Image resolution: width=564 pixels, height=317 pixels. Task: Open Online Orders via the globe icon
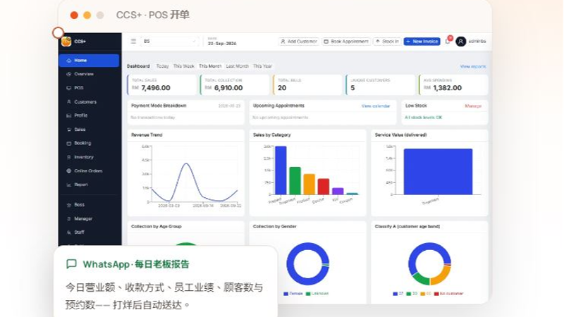[68, 170]
